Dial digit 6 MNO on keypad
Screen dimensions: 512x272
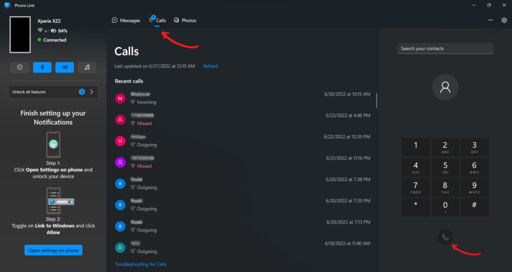(x=474, y=167)
